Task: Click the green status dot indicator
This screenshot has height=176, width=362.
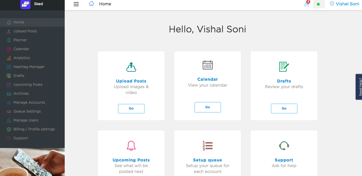Action: coord(318,4)
